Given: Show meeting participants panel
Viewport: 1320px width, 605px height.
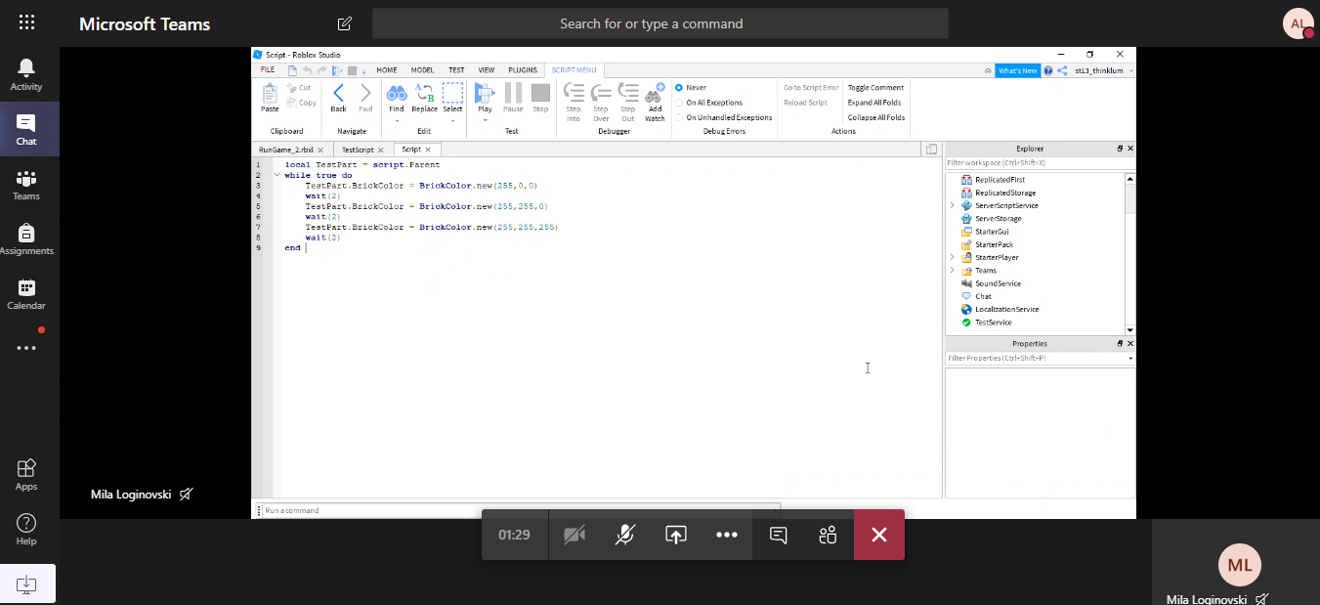Looking at the screenshot, I should pyautogui.click(x=829, y=535).
